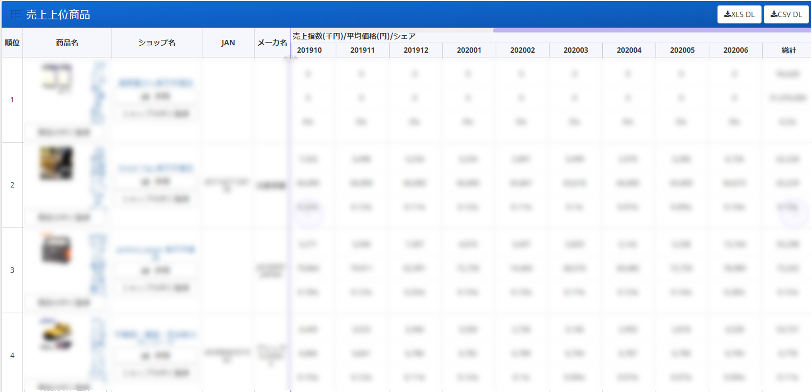Download the table using XLS DL
Screen dimensions: 812x392
(x=739, y=15)
